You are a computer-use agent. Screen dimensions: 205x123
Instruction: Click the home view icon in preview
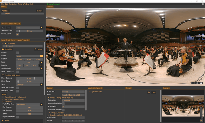201,83
